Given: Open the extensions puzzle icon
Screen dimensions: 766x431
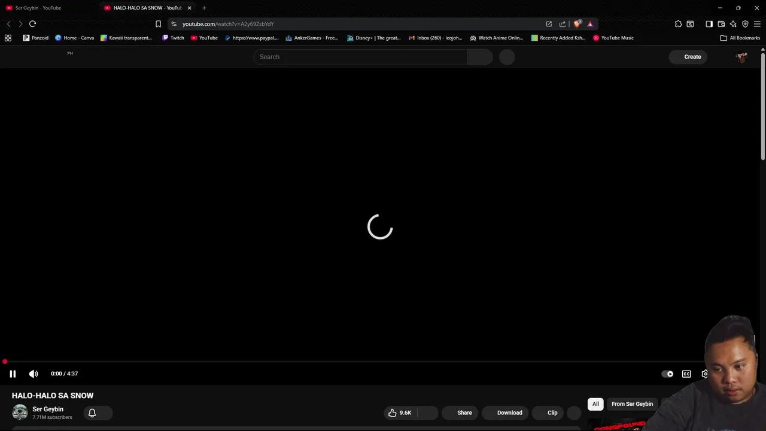Looking at the screenshot, I should (678, 24).
